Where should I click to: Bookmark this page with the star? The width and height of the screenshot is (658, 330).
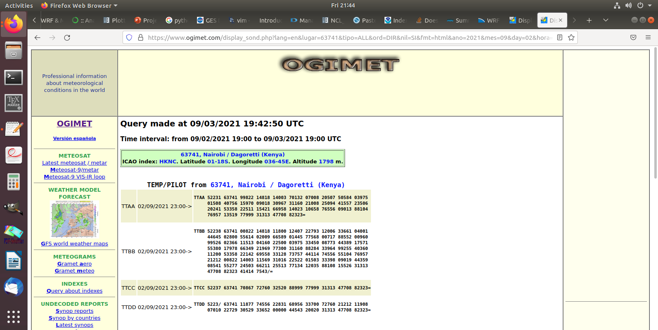[571, 37]
